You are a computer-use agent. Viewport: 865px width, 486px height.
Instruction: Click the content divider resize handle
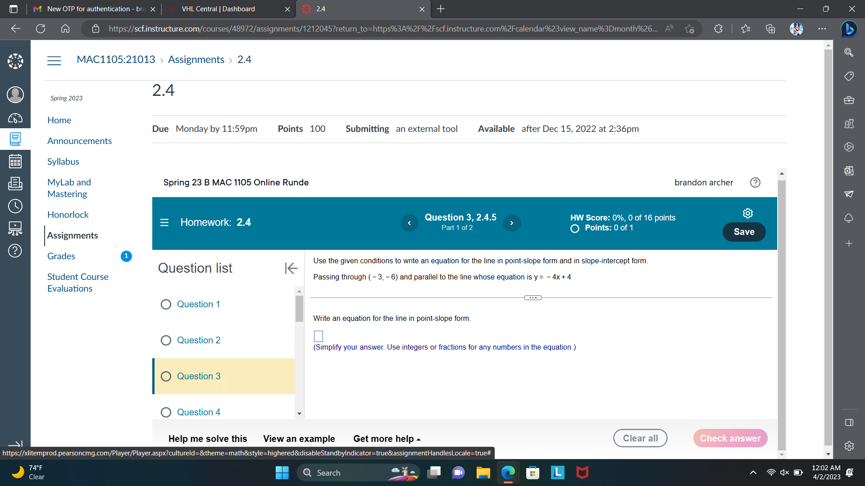(x=533, y=297)
